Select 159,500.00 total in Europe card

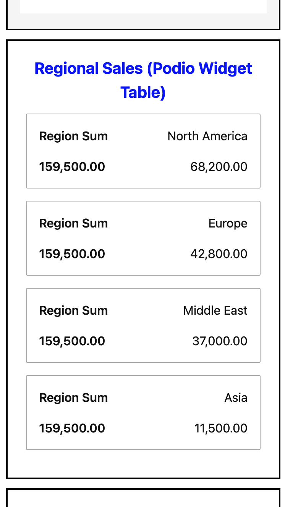click(x=72, y=254)
